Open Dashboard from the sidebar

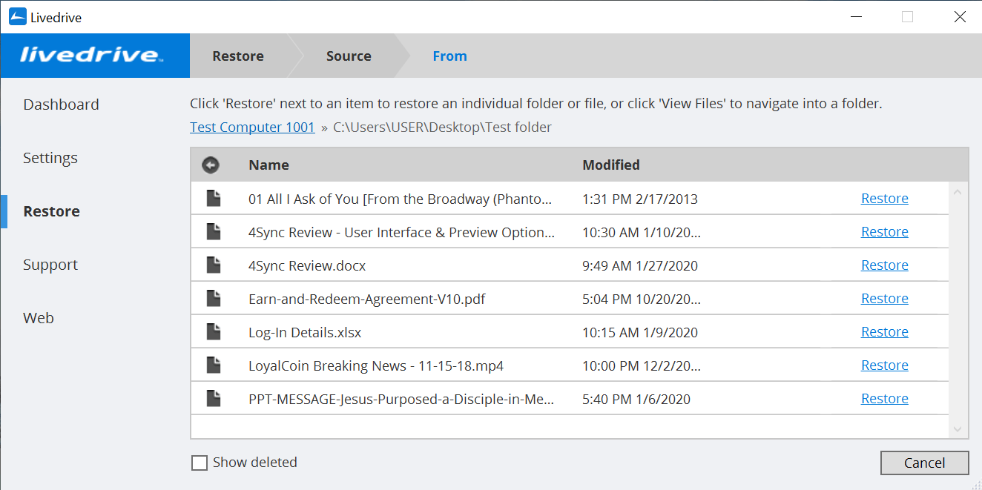tap(61, 105)
